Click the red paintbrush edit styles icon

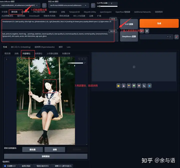coord(176,37)
